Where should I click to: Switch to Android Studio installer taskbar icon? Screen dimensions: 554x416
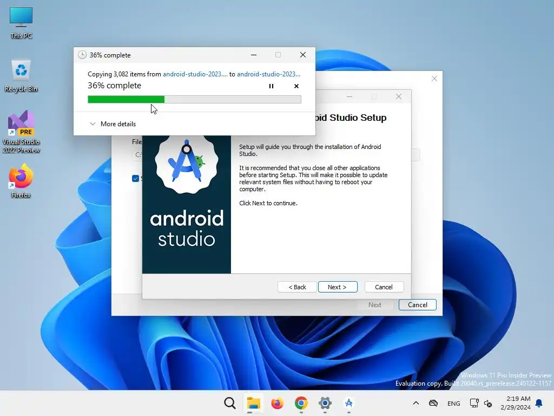click(349, 403)
